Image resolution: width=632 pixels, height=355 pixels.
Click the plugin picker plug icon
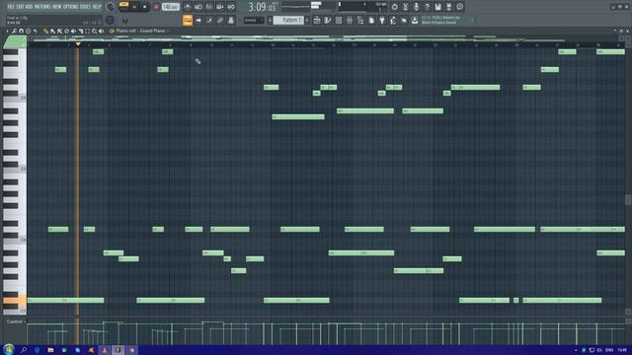382,20
